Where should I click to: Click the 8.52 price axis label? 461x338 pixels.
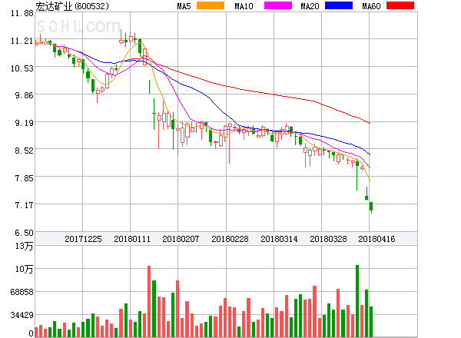point(24,151)
